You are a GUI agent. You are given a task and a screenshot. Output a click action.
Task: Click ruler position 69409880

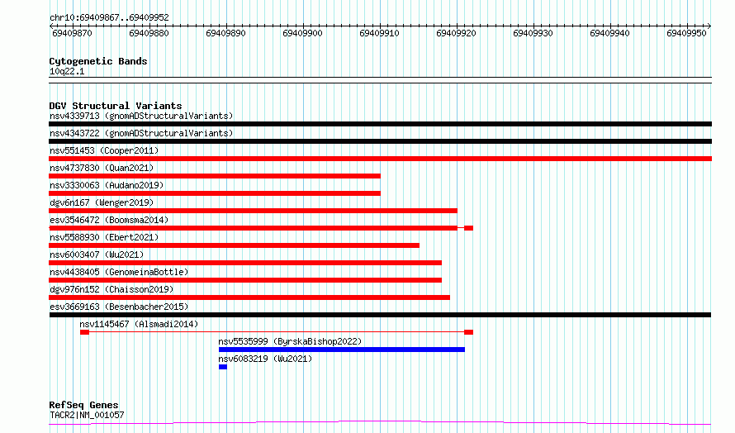pyautogui.click(x=149, y=33)
